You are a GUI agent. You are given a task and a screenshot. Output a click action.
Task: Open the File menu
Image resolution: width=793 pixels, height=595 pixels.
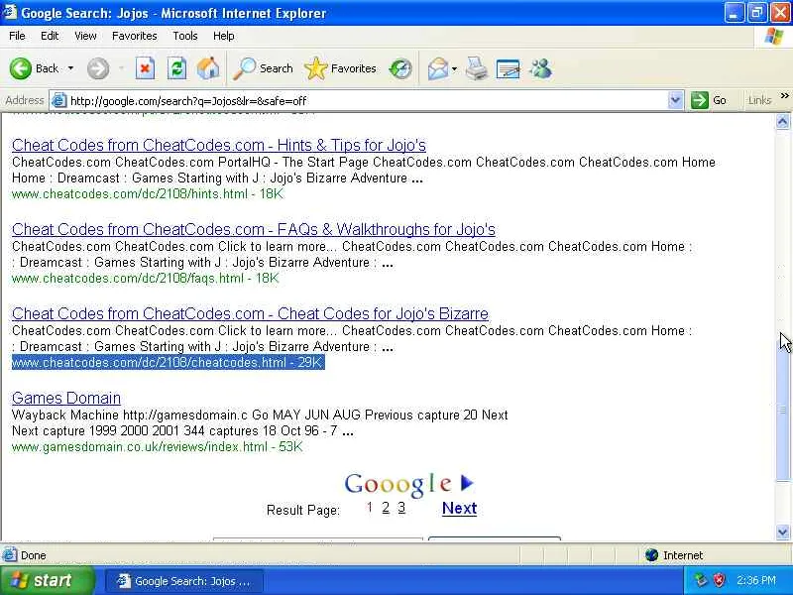17,36
